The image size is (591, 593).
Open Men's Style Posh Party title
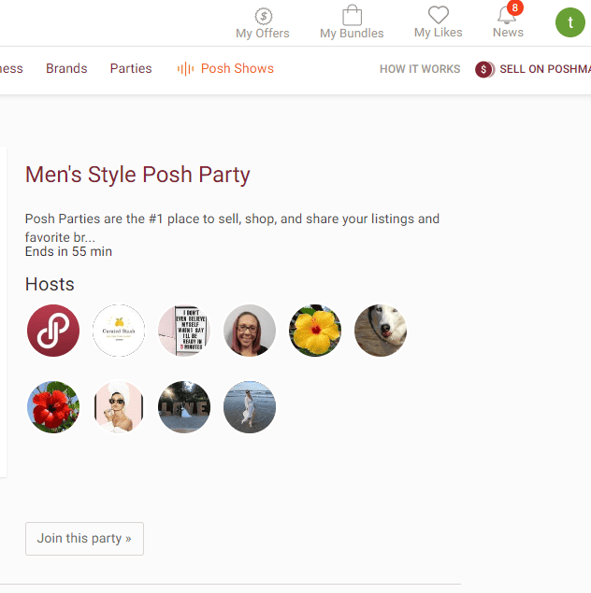(137, 175)
